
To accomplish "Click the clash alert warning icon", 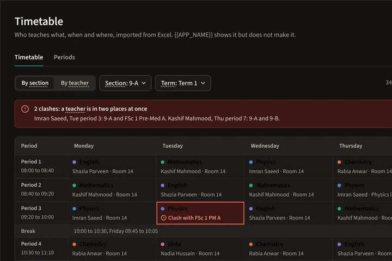I will 25,109.
